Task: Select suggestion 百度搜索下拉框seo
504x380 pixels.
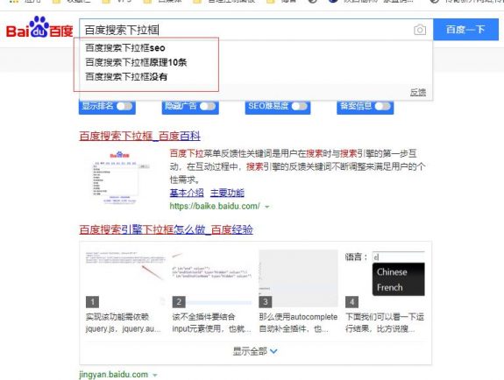Action: coord(125,48)
